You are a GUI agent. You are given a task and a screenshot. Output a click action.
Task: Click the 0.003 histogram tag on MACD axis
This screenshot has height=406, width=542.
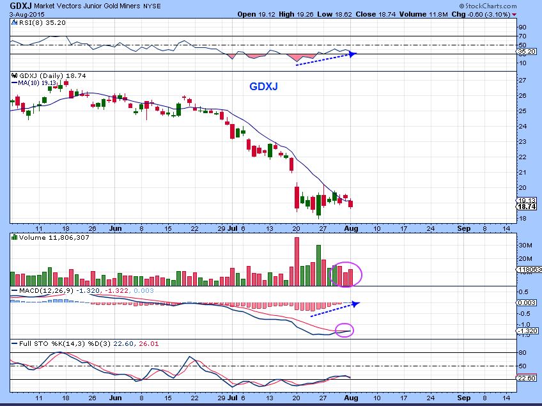[527, 302]
